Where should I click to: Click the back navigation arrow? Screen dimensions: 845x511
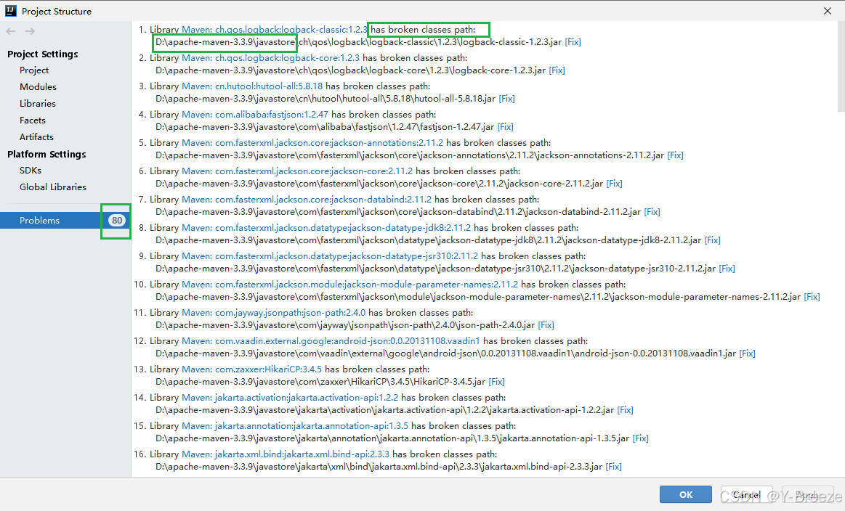10,30
